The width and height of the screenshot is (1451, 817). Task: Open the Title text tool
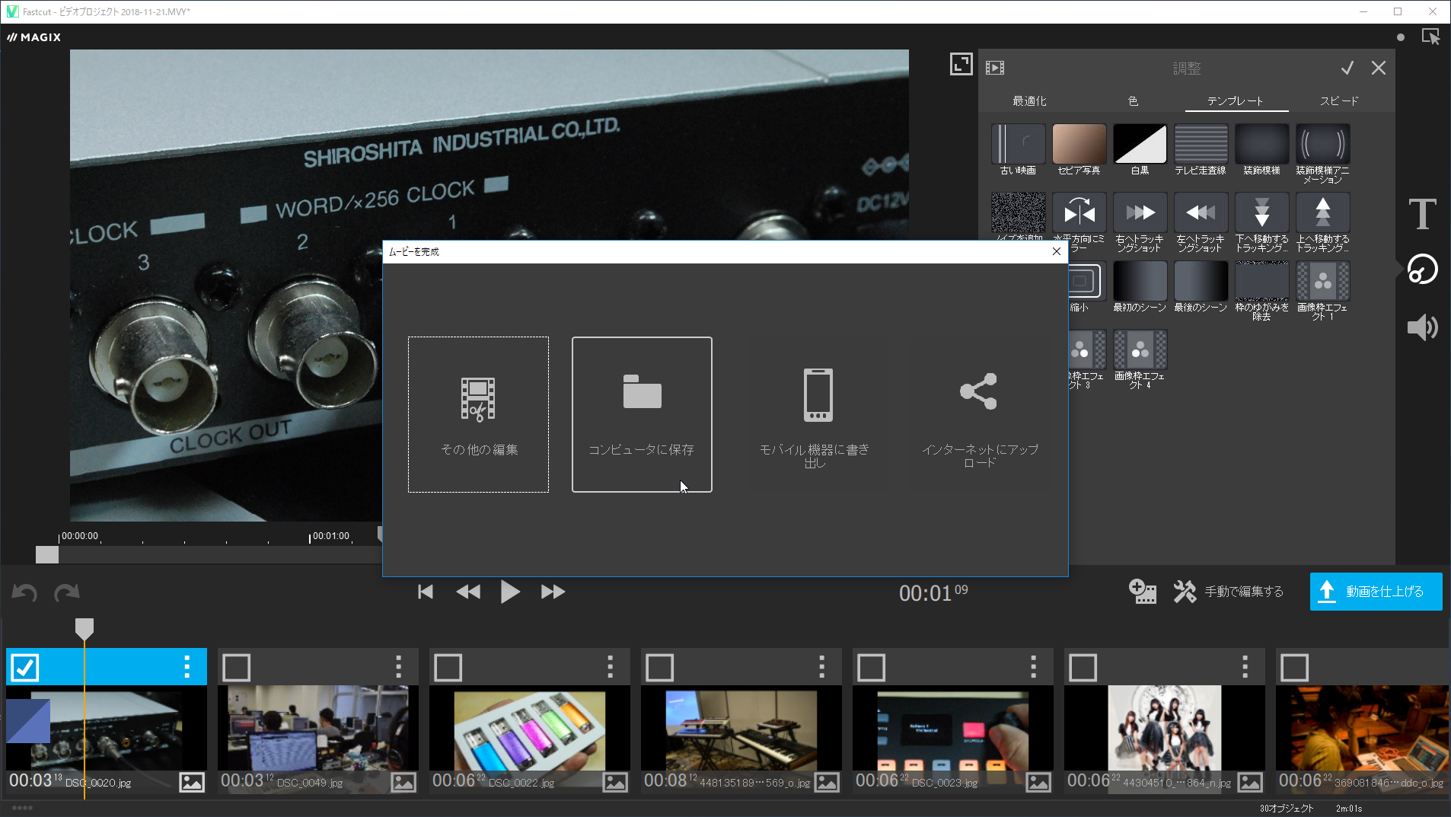(1422, 213)
